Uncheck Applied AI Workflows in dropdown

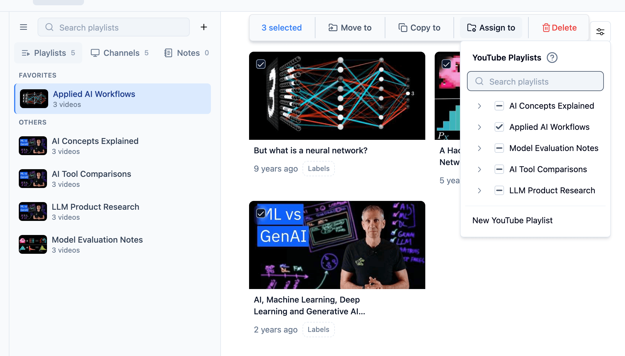tap(499, 127)
